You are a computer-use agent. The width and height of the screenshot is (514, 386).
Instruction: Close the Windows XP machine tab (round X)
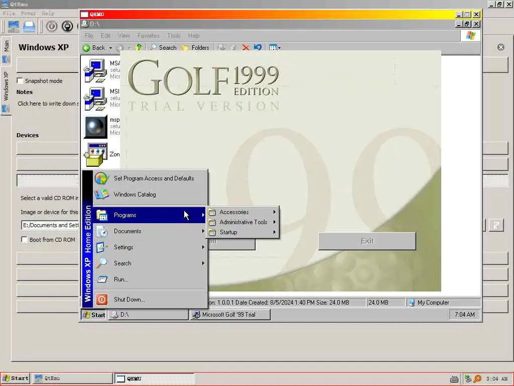click(x=500, y=47)
